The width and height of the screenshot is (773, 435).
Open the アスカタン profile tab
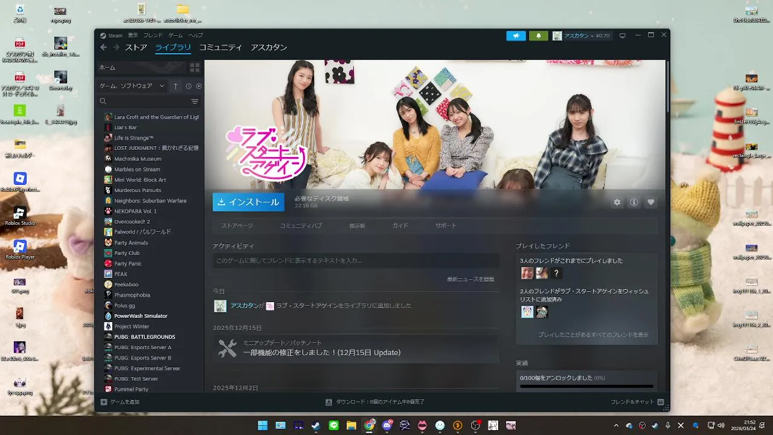[x=269, y=48]
